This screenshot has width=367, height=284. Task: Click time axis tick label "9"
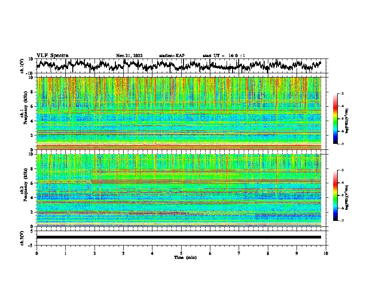tap(297, 253)
